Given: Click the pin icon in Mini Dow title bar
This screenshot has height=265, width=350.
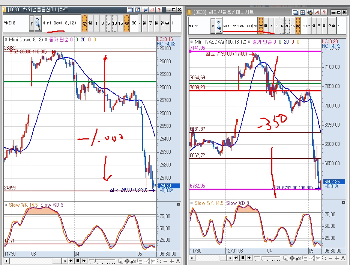Looking at the screenshot, I should click(x=145, y=10).
